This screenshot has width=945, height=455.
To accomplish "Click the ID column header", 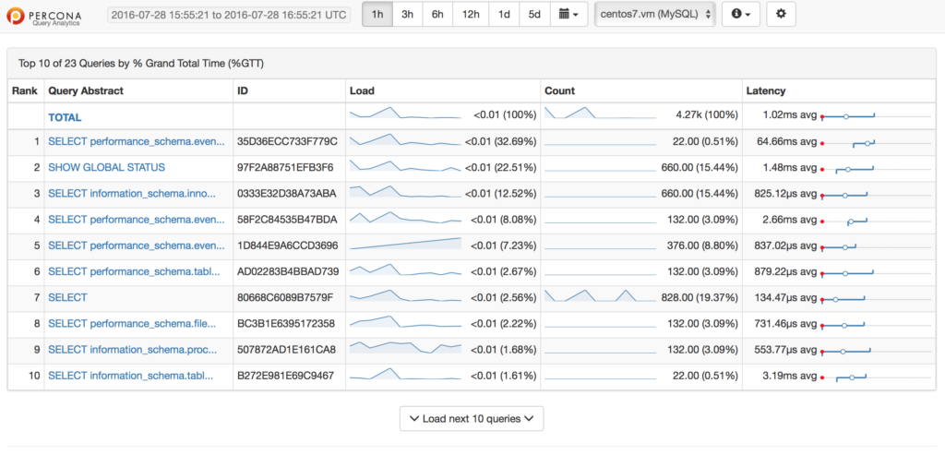I will coord(243,91).
